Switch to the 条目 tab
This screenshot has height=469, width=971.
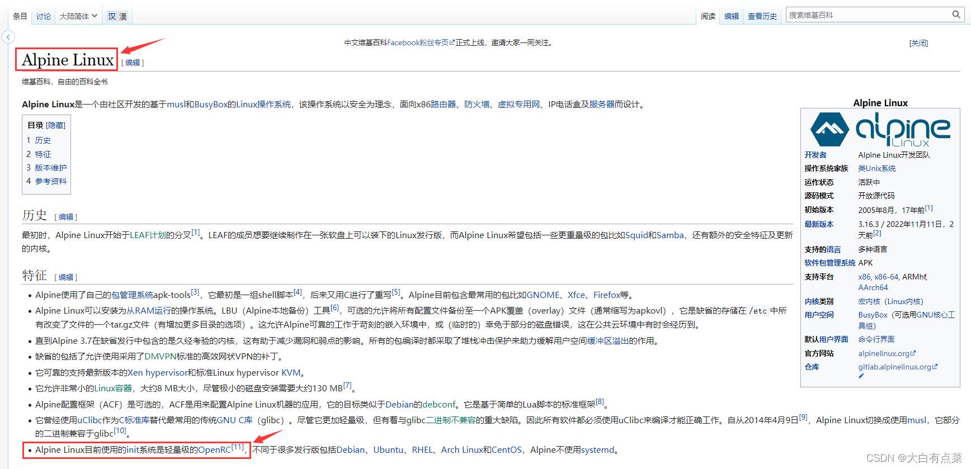20,16
